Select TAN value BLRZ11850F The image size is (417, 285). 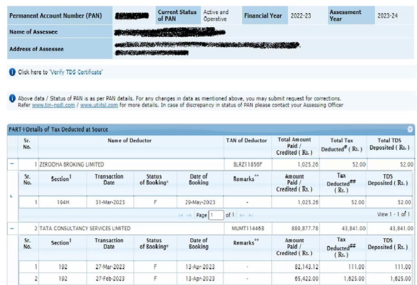tap(248, 165)
